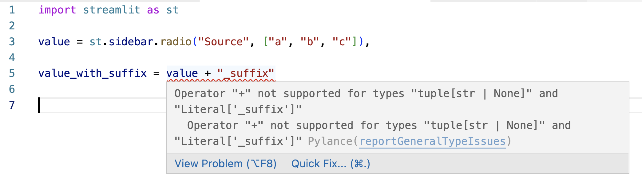The width and height of the screenshot is (642, 196).
Task: Click the variable value on line 5
Action: (x=182, y=73)
